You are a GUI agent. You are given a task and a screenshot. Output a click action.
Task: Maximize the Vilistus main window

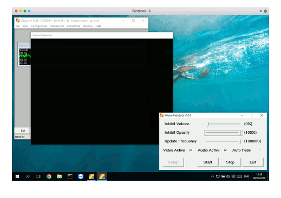tap(133, 21)
